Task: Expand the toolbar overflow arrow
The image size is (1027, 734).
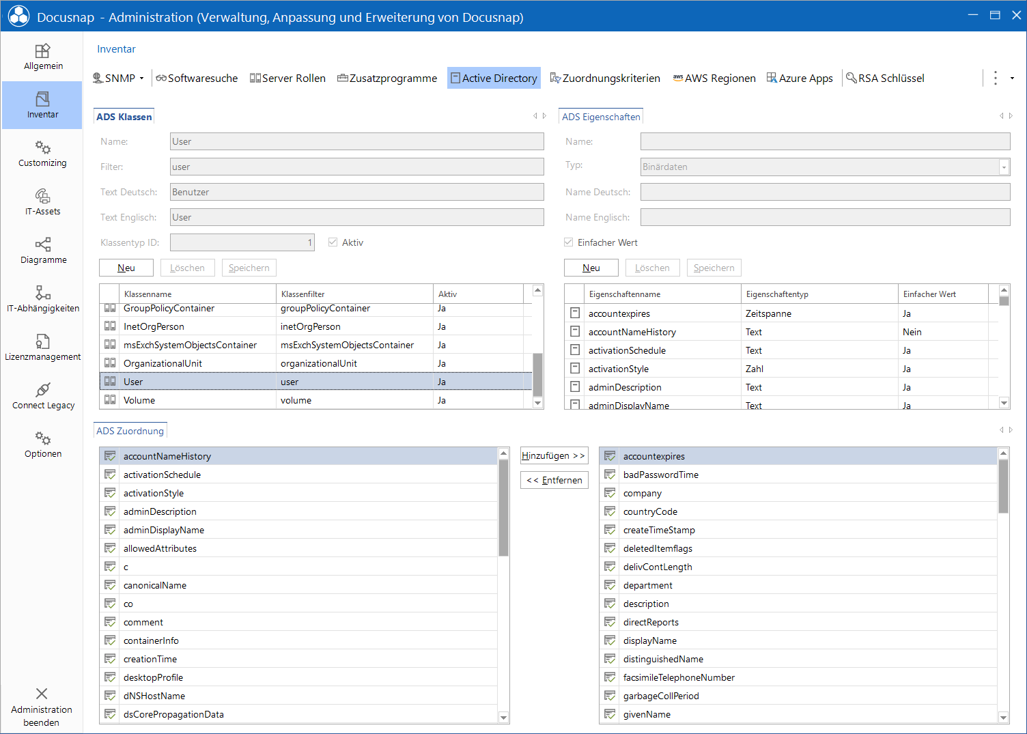Action: [x=1012, y=78]
